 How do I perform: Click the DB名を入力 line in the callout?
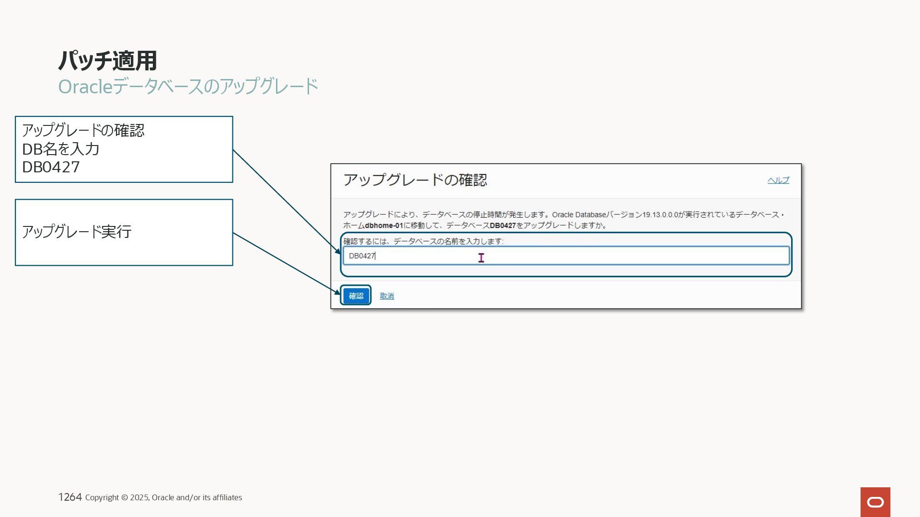[61, 149]
